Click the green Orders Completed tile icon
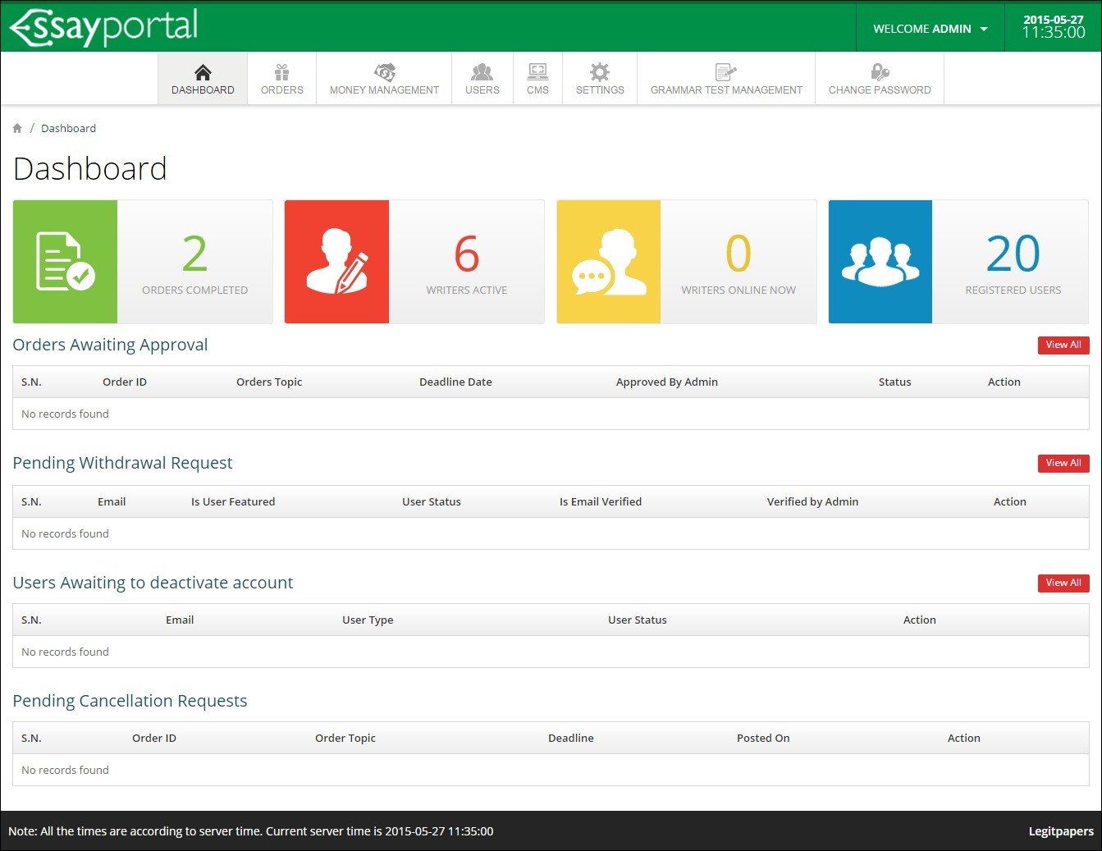Image resolution: width=1102 pixels, height=851 pixels. pyautogui.click(x=65, y=262)
